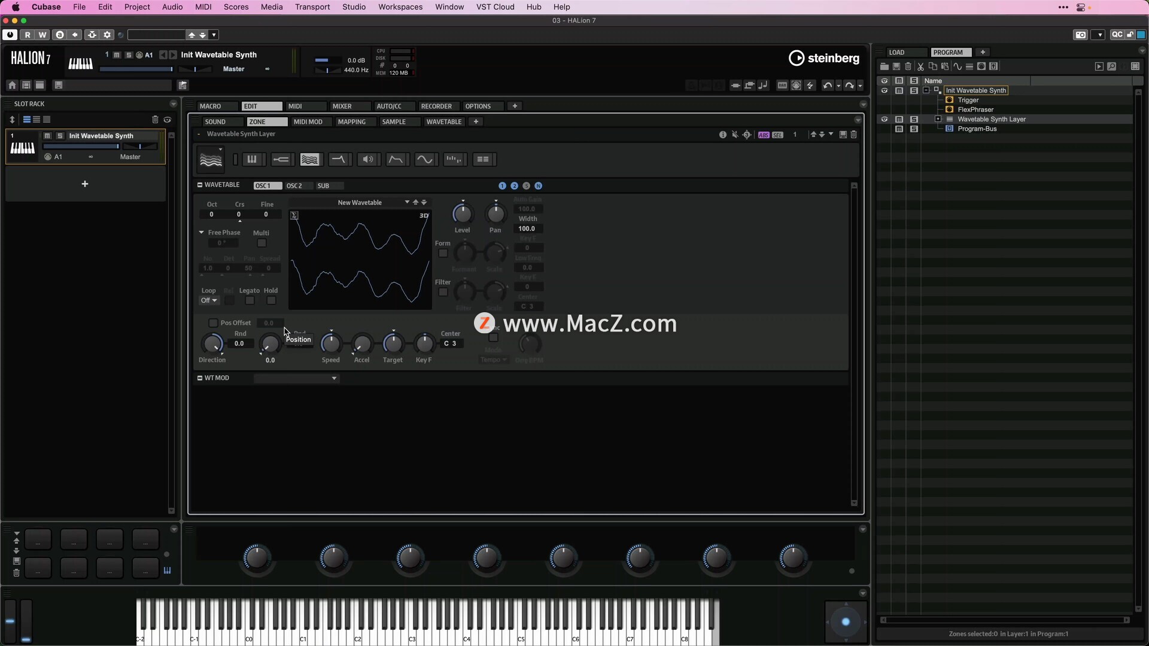This screenshot has height=646, width=1149.
Task: Click the undo arrow icon
Action: pyautogui.click(x=827, y=86)
